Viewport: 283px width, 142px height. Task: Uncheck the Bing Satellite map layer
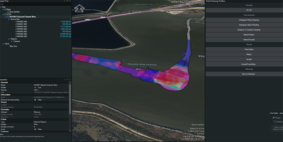click(x=8, y=12)
